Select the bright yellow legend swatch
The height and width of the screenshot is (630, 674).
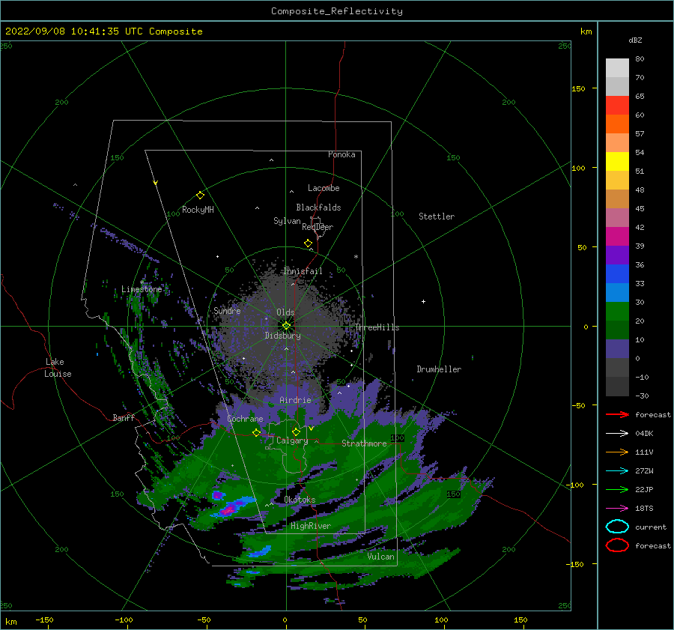click(x=617, y=161)
